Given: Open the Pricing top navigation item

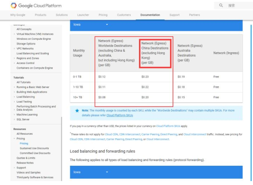Looking at the screenshot, I should point(103,15).
